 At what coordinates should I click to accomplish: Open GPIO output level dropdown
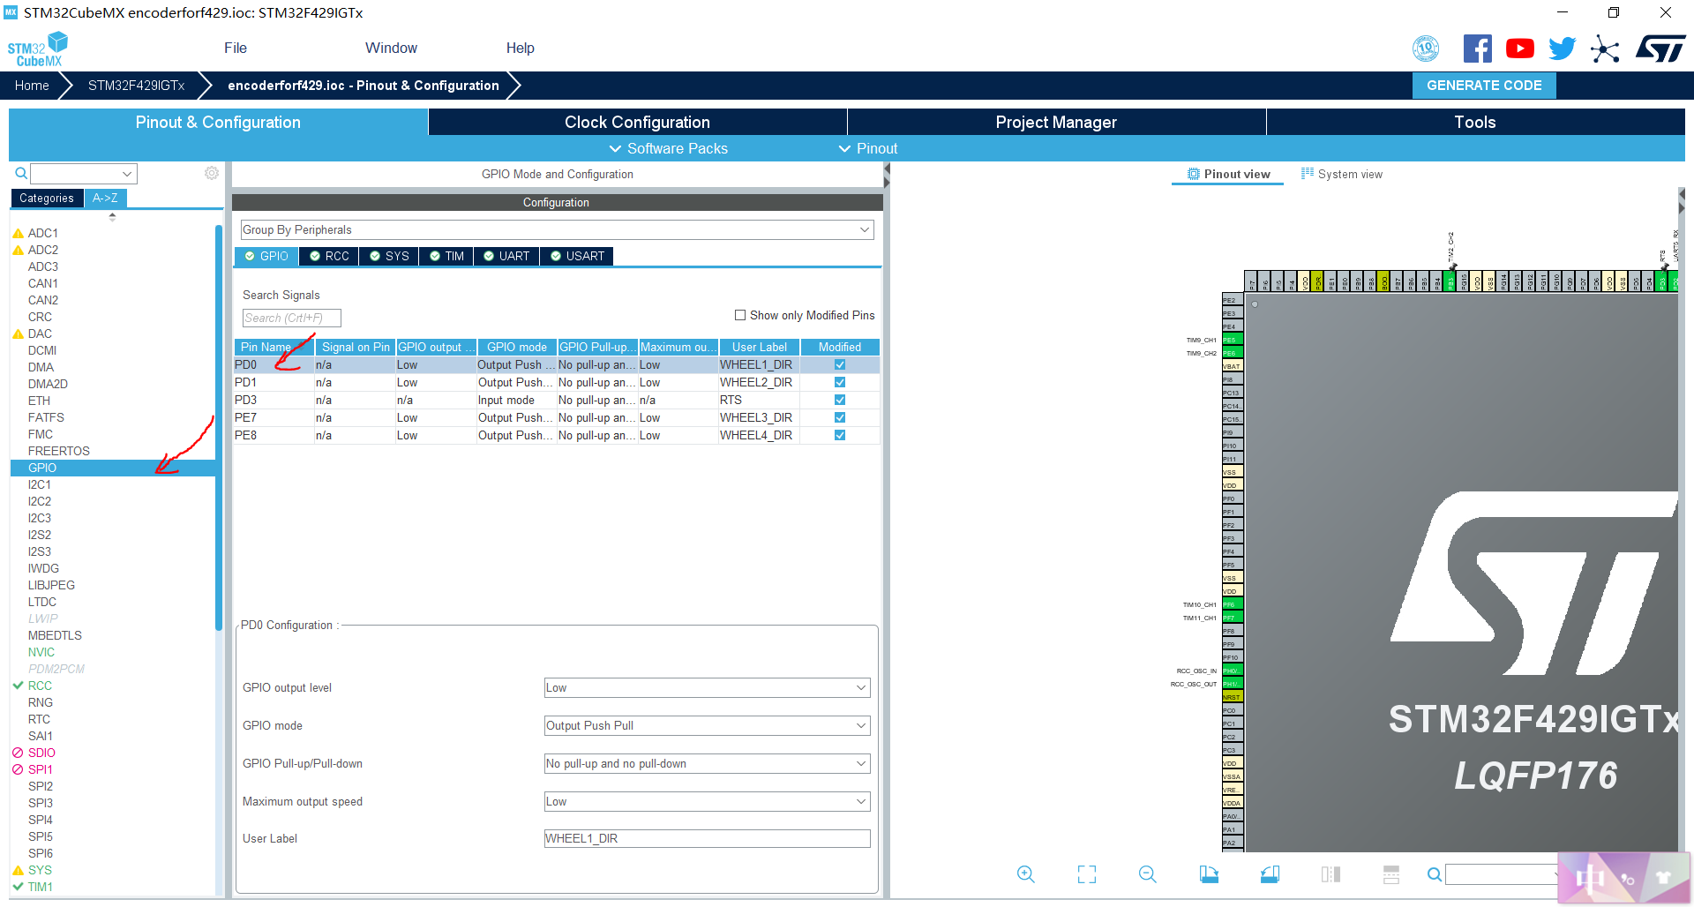(x=707, y=687)
